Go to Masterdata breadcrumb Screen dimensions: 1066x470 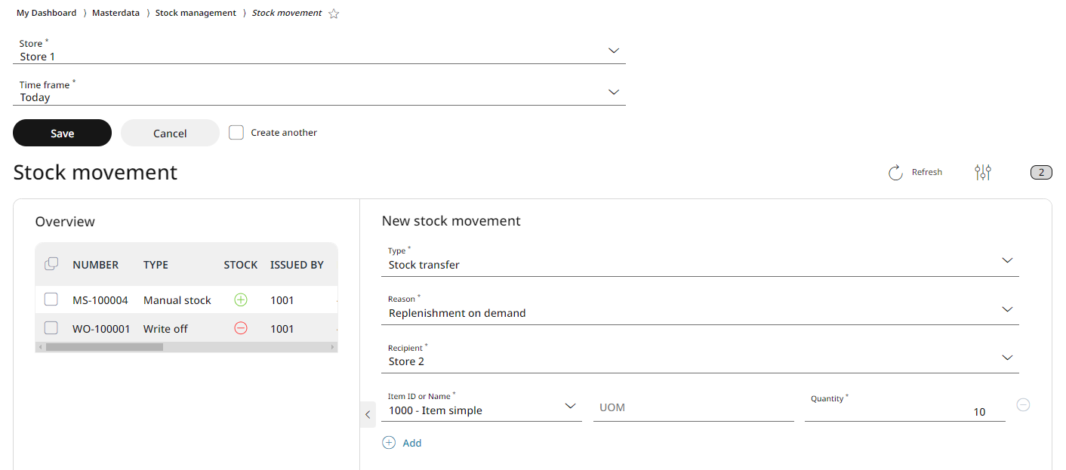(x=116, y=13)
